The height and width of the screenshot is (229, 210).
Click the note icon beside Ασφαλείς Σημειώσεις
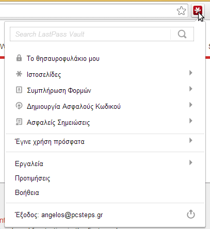coord(19,122)
